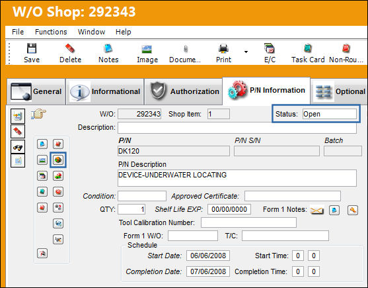Click the Print toolbar button

click(223, 53)
